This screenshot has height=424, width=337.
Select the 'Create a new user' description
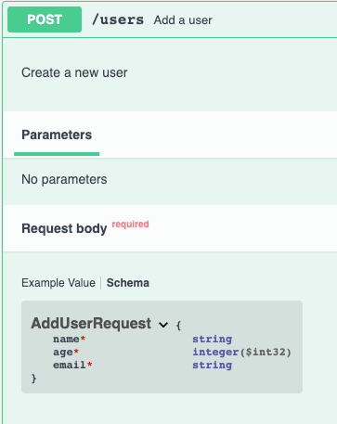click(x=74, y=72)
